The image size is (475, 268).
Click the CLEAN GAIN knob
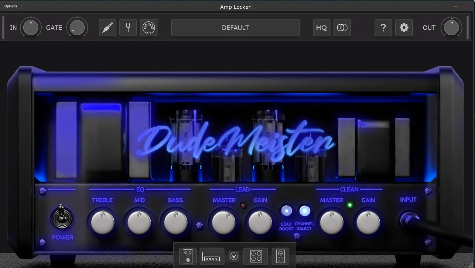click(368, 223)
